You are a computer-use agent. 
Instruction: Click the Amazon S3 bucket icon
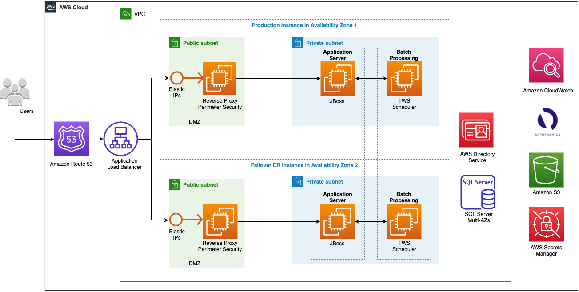coord(546,170)
